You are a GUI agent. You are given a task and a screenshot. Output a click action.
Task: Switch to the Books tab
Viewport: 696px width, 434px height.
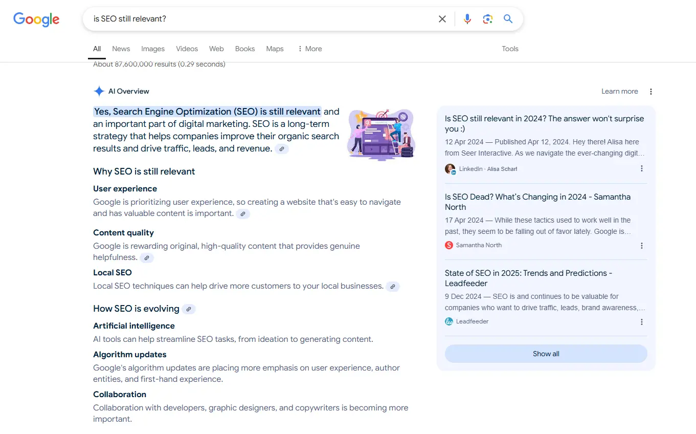point(245,49)
